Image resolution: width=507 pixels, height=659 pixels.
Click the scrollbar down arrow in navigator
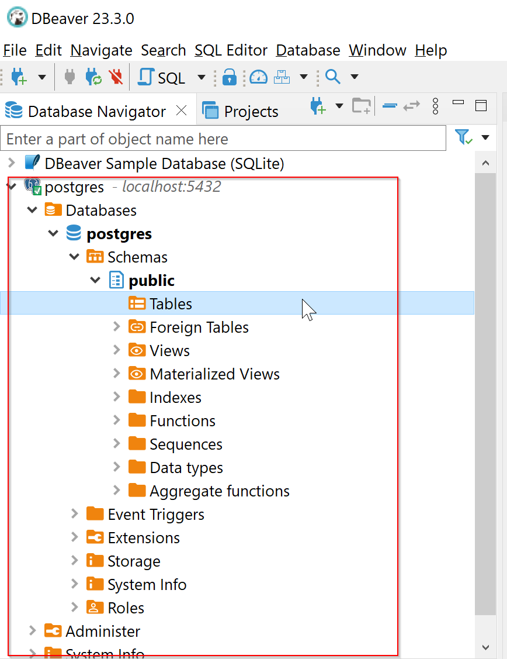pos(485,647)
